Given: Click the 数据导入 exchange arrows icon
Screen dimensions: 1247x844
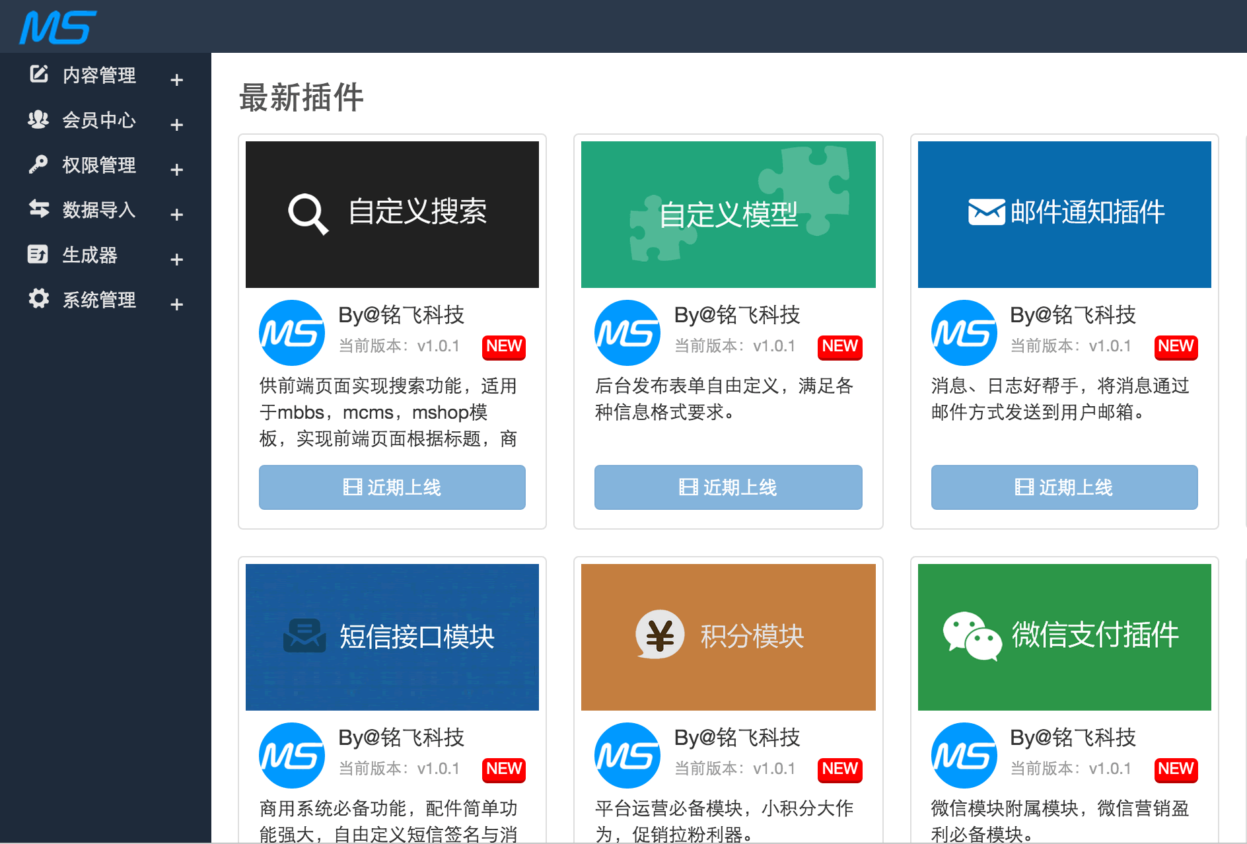Looking at the screenshot, I should tap(39, 209).
